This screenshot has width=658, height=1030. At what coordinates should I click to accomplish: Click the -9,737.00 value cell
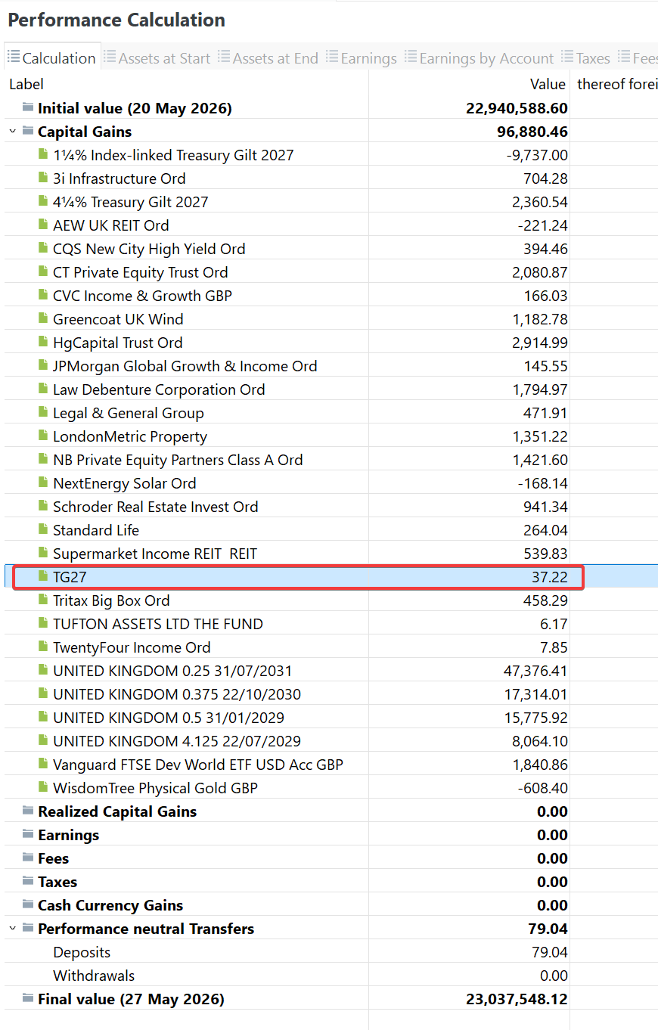coord(537,155)
